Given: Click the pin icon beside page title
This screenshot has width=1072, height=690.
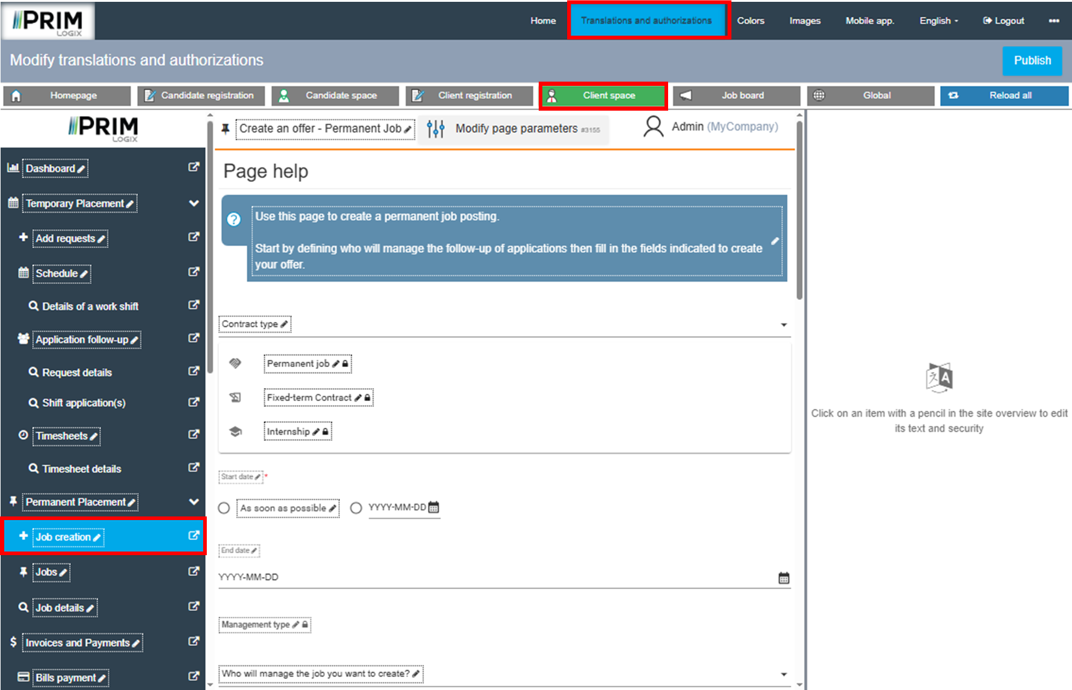Looking at the screenshot, I should tap(226, 129).
